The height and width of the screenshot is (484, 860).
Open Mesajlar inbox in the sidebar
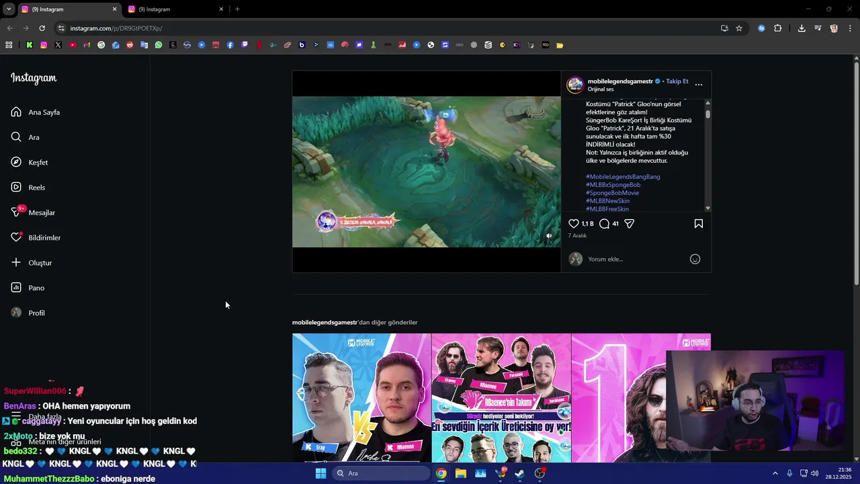click(33, 212)
